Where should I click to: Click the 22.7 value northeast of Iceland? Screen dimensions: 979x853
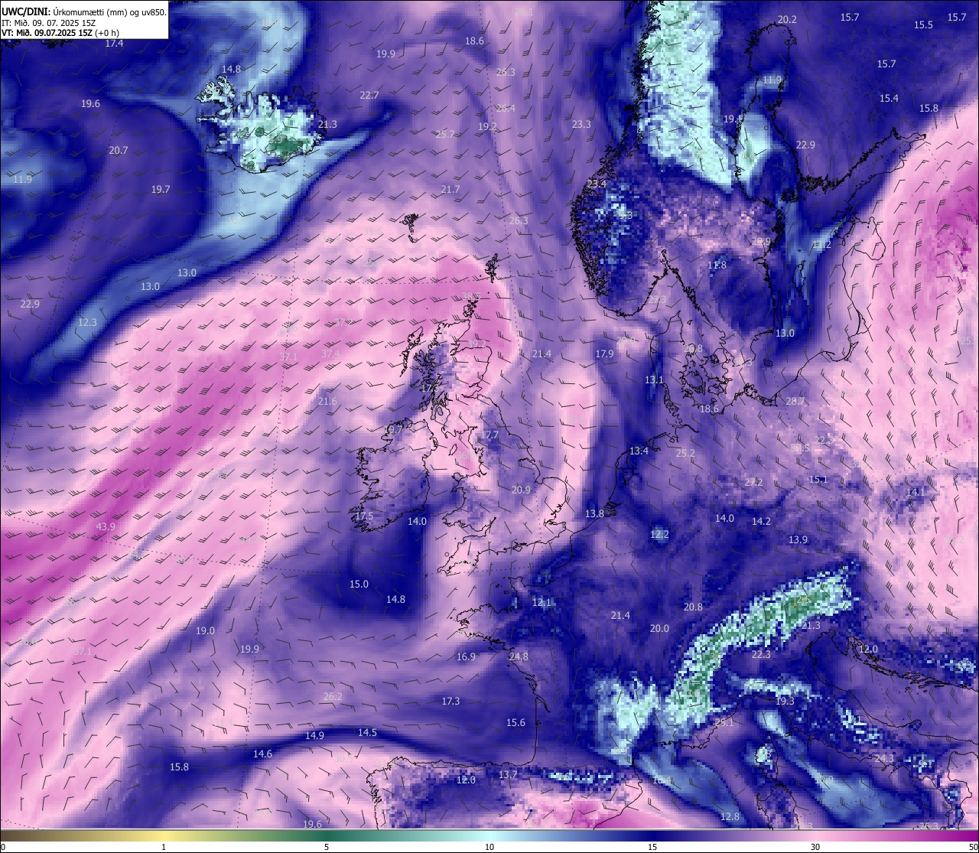[x=369, y=96]
